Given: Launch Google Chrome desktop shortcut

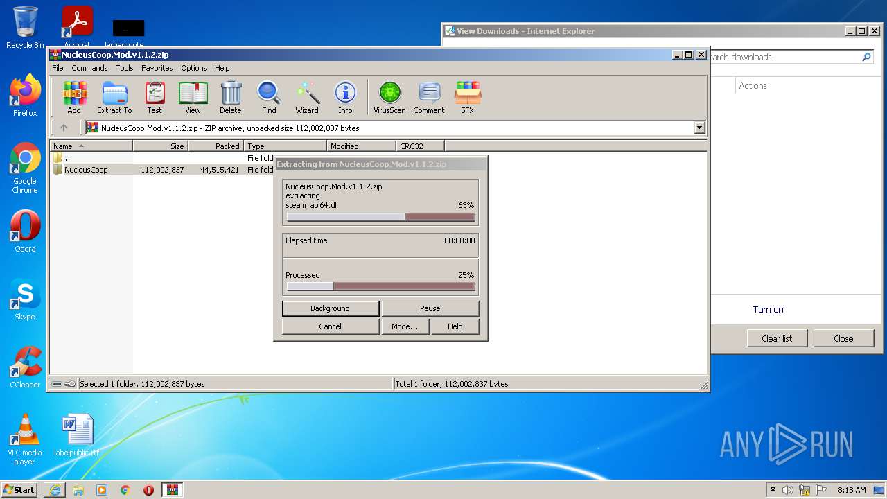Looking at the screenshot, I should pyautogui.click(x=25, y=168).
